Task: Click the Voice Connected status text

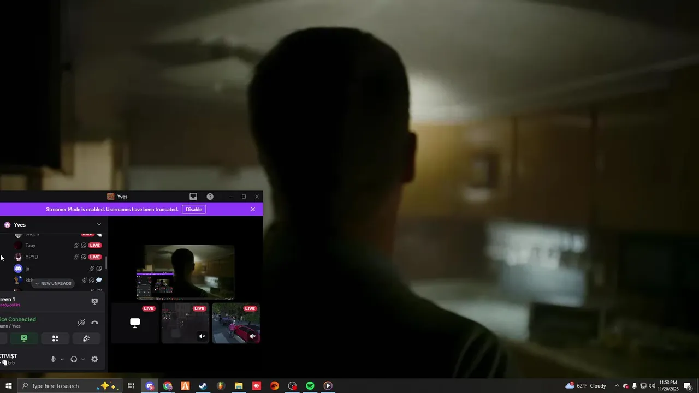Action: tap(18, 319)
